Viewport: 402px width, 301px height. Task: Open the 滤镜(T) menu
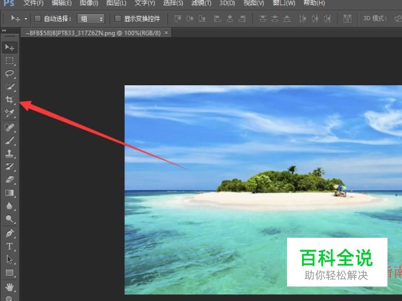tap(201, 3)
